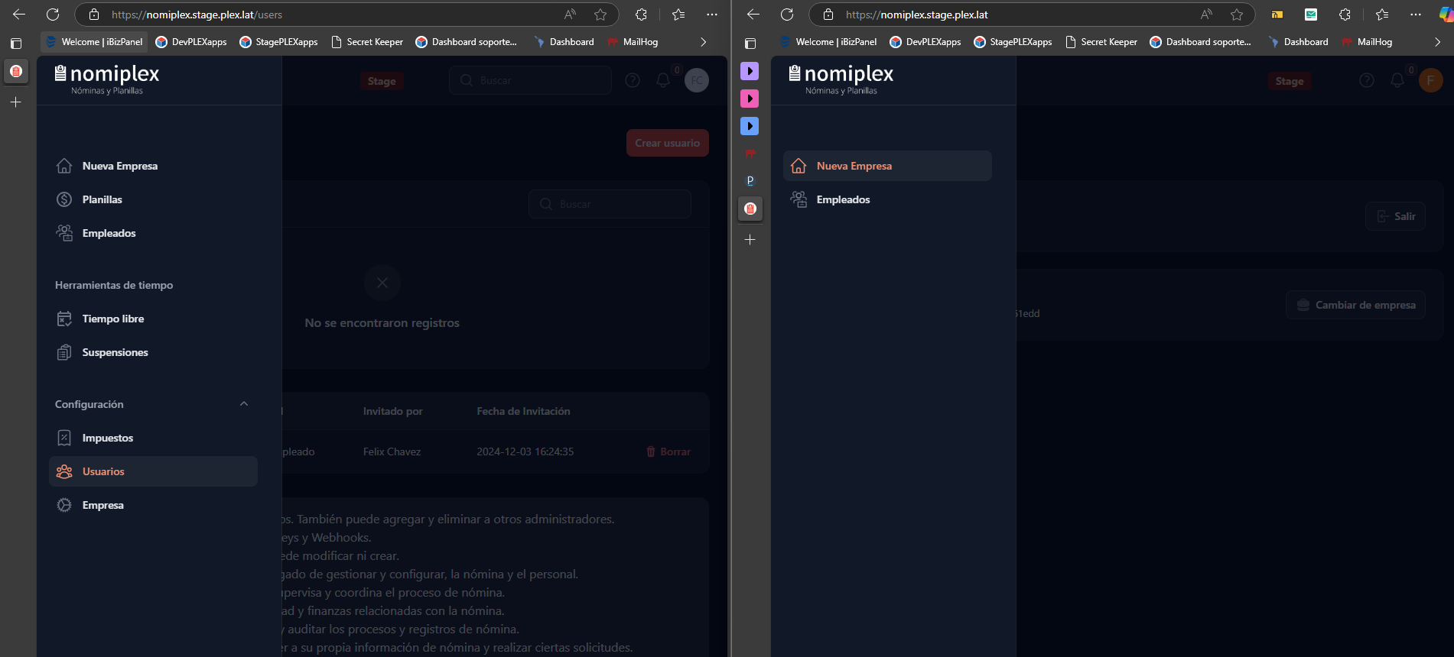Click Cambiar de empresa button
Image resolution: width=1454 pixels, height=657 pixels.
(x=1355, y=305)
